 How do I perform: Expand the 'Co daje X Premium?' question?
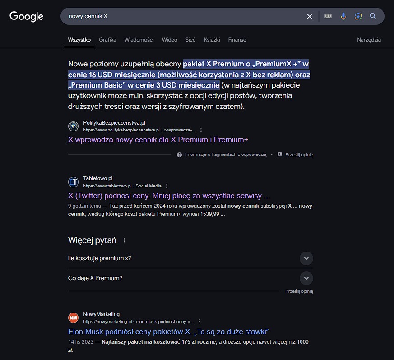click(x=190, y=278)
